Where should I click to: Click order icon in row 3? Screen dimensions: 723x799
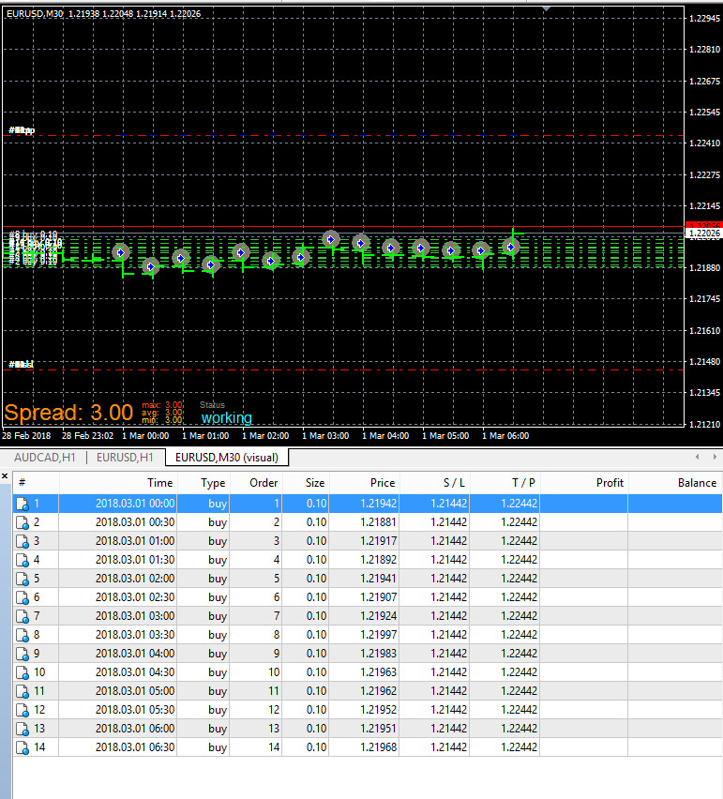(x=23, y=541)
